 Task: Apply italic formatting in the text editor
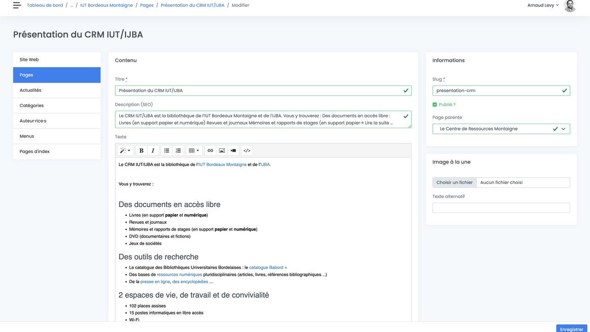tap(153, 150)
